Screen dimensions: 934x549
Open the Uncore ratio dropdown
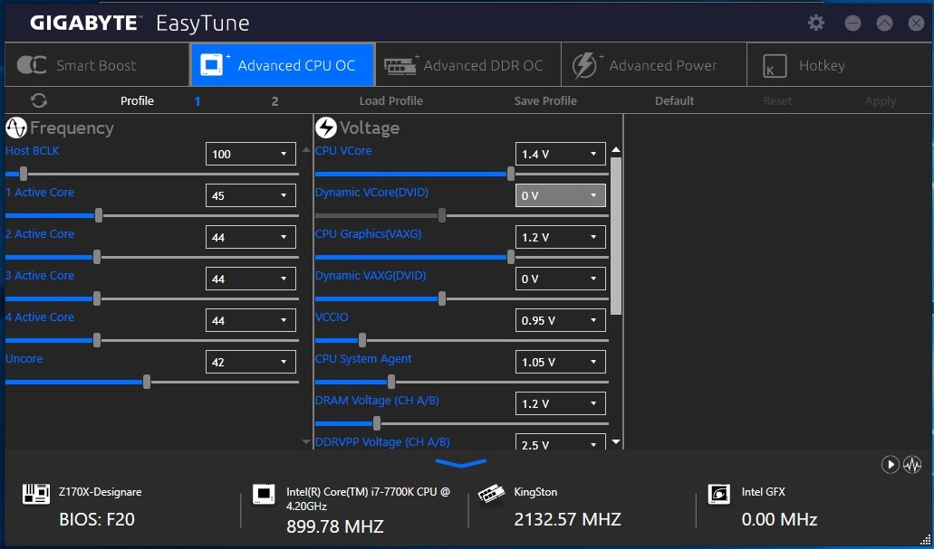[251, 362]
